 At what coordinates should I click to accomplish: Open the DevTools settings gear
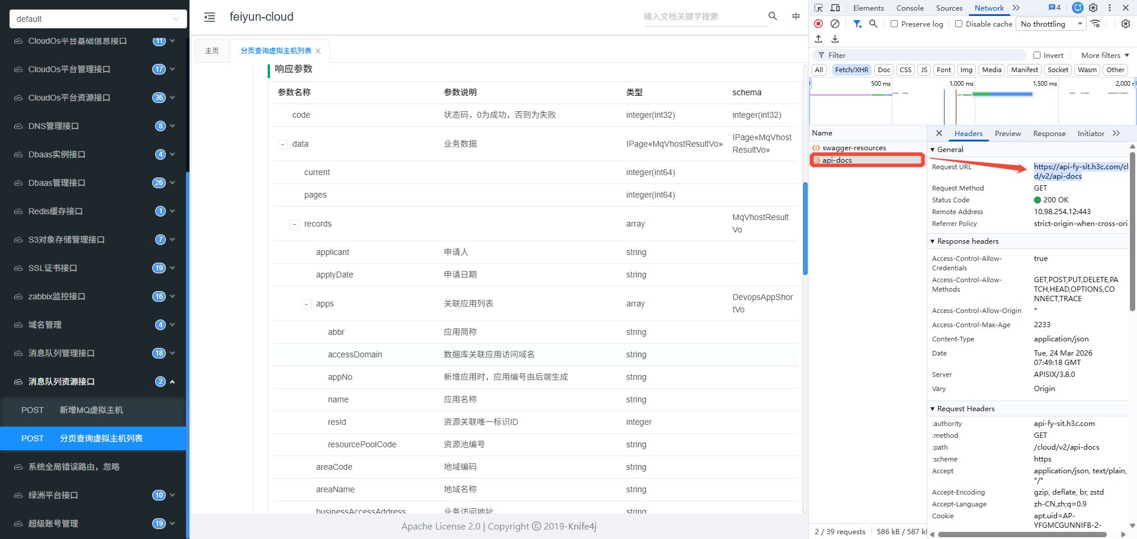(1093, 8)
